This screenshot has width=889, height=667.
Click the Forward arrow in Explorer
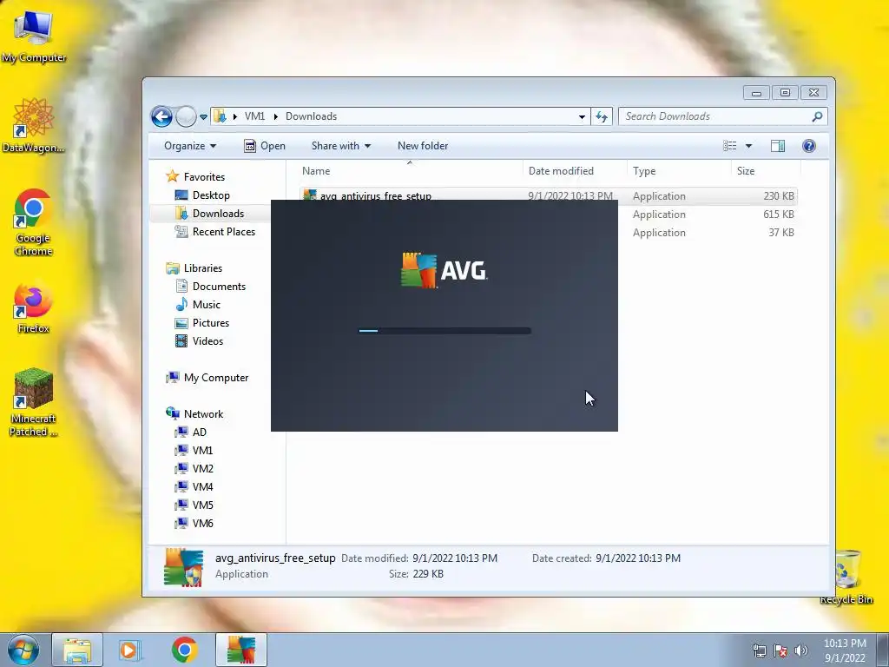point(186,117)
